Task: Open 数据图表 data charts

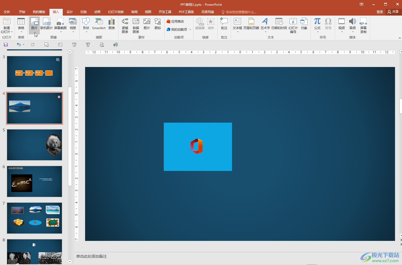Action: pyautogui.click(x=136, y=25)
